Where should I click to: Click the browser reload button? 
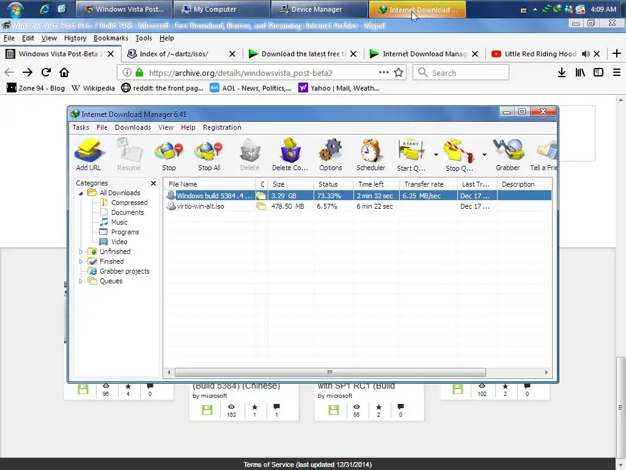[46, 72]
